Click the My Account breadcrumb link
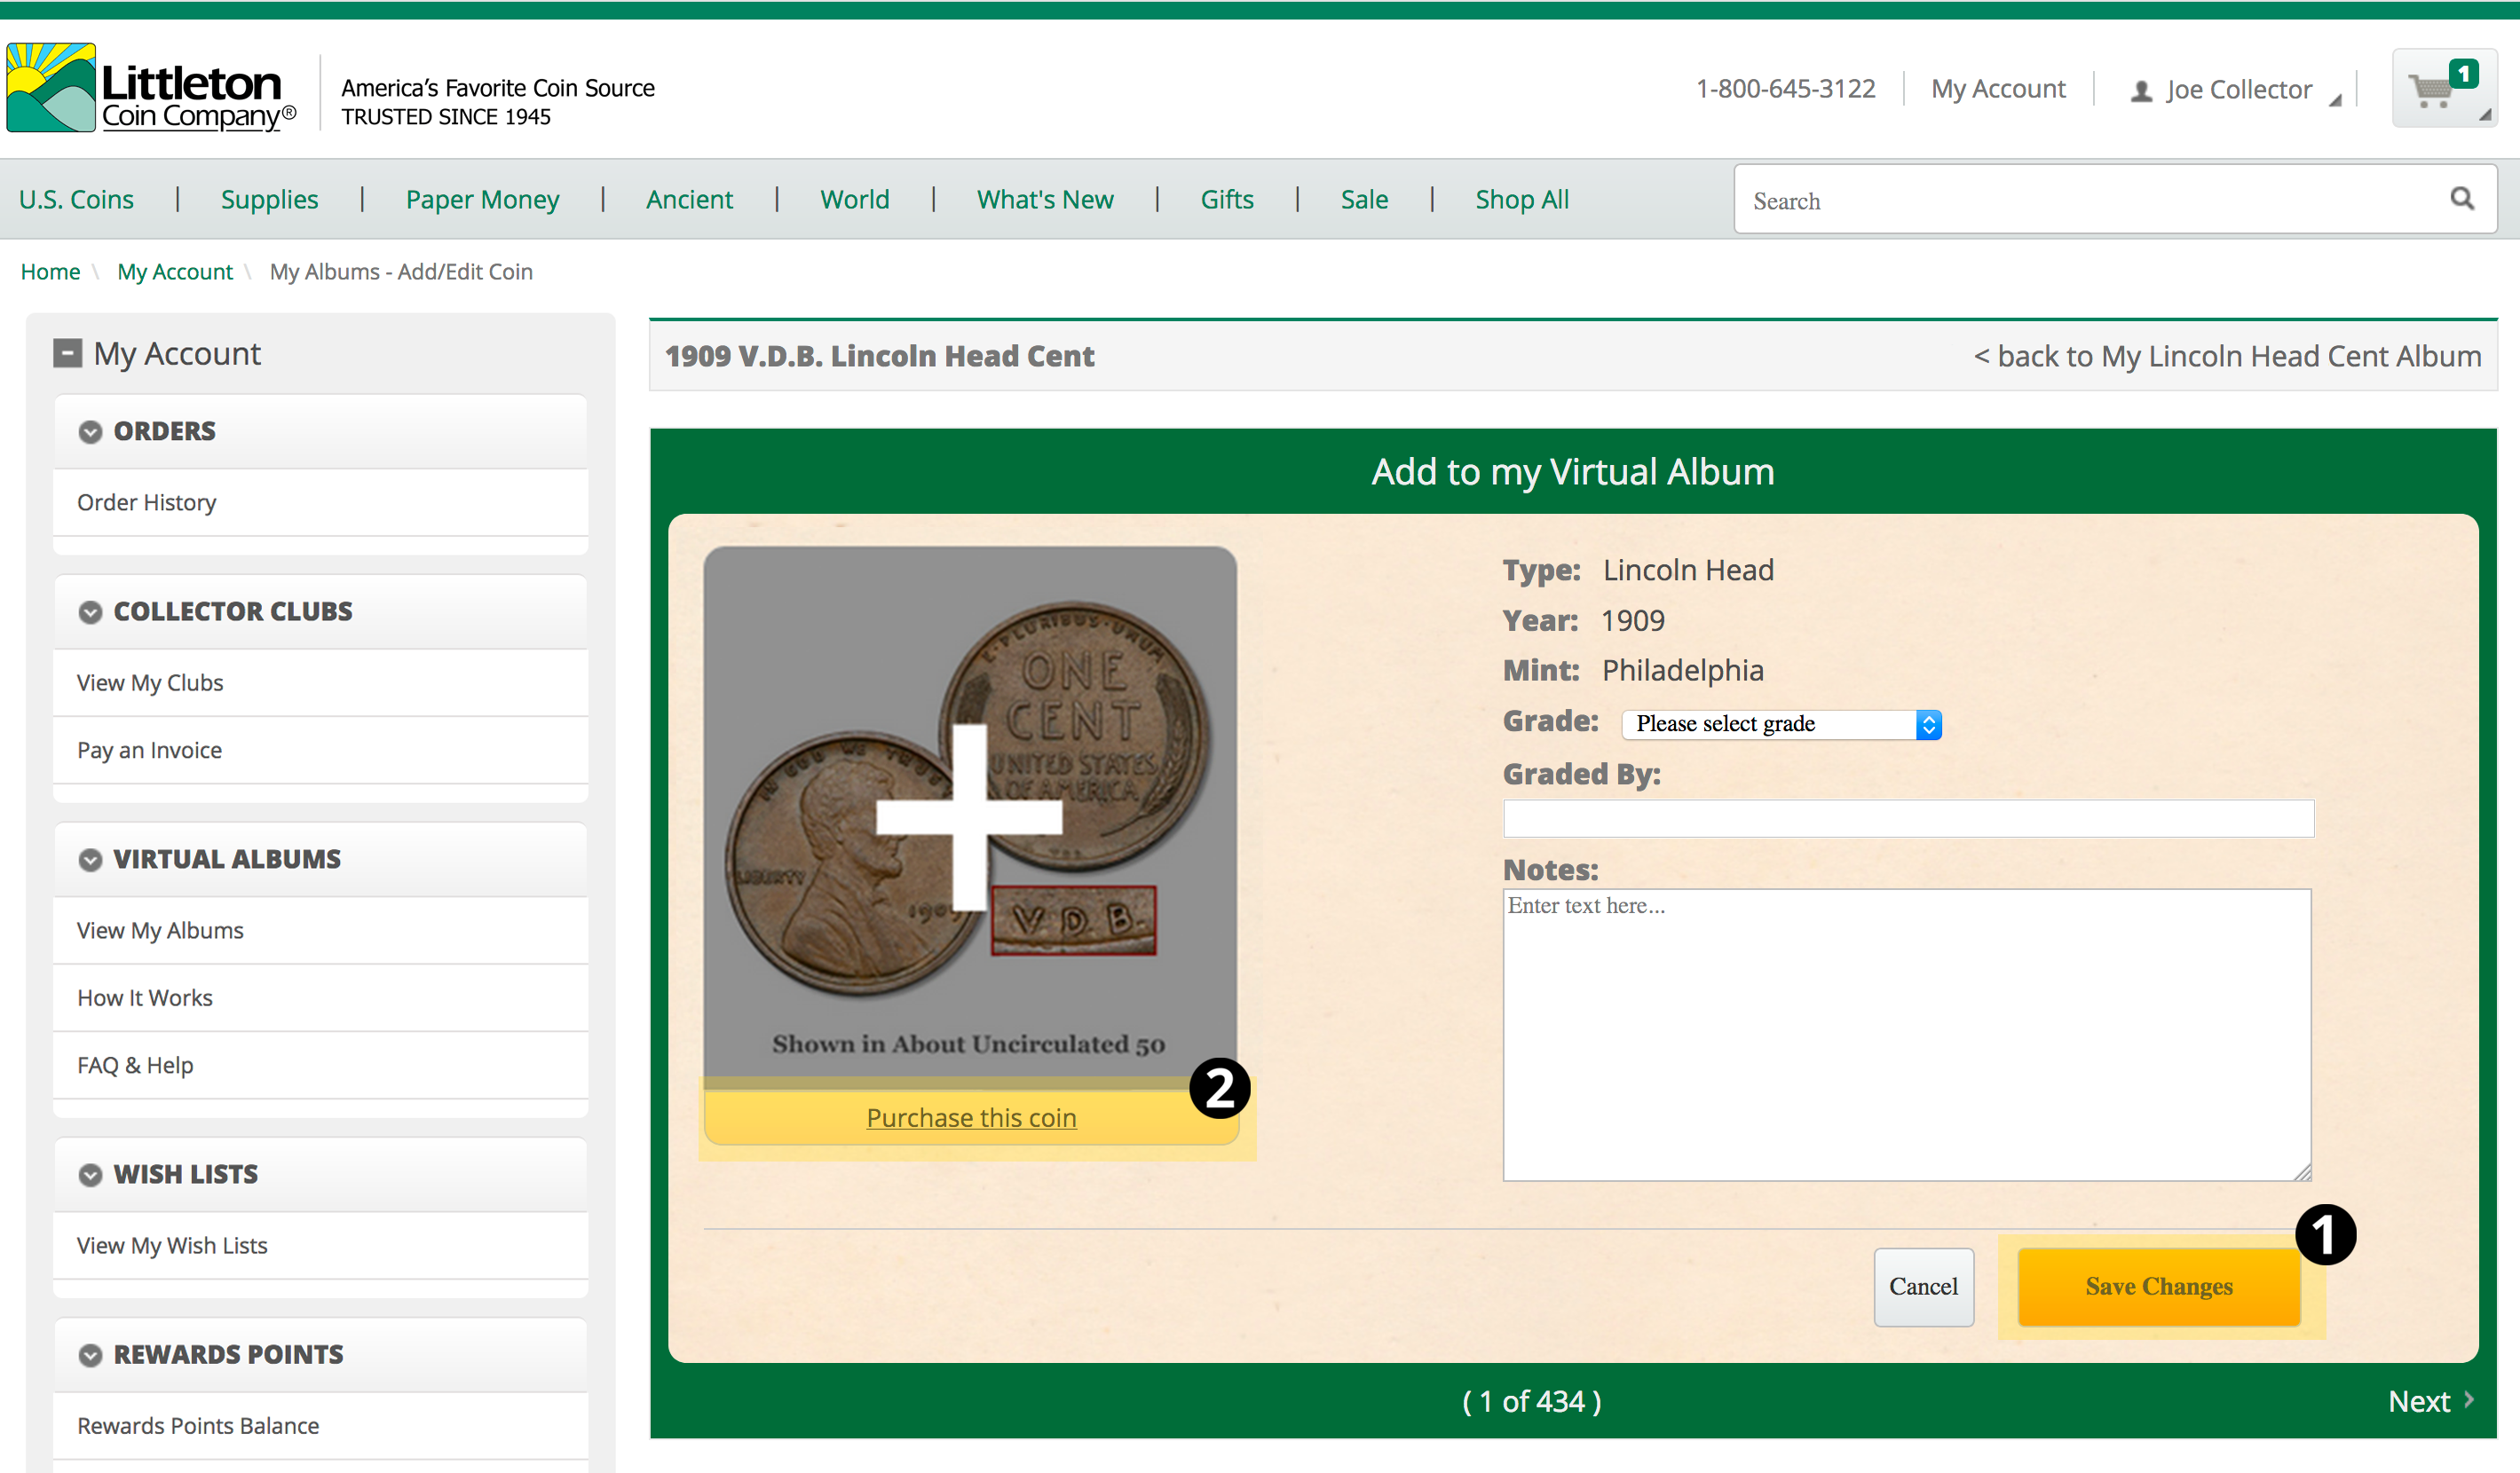2520x1473 pixels. coord(175,272)
